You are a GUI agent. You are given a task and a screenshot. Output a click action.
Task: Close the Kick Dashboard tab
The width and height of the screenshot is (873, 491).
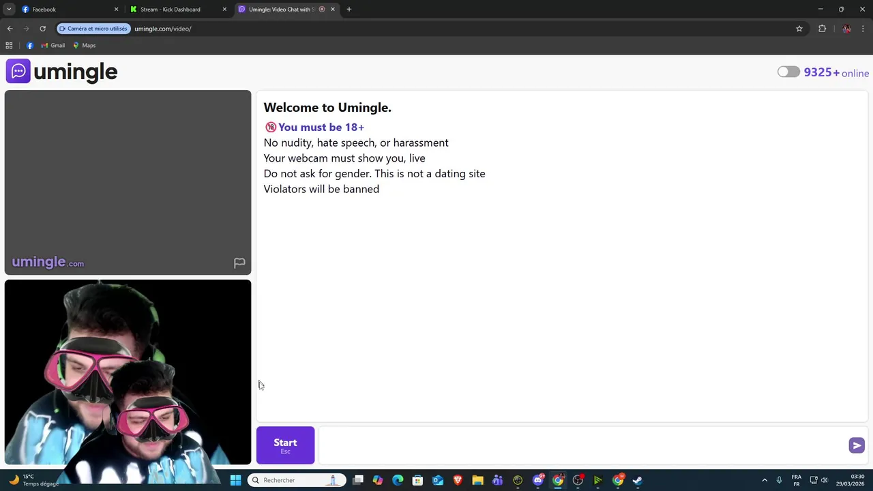(224, 10)
